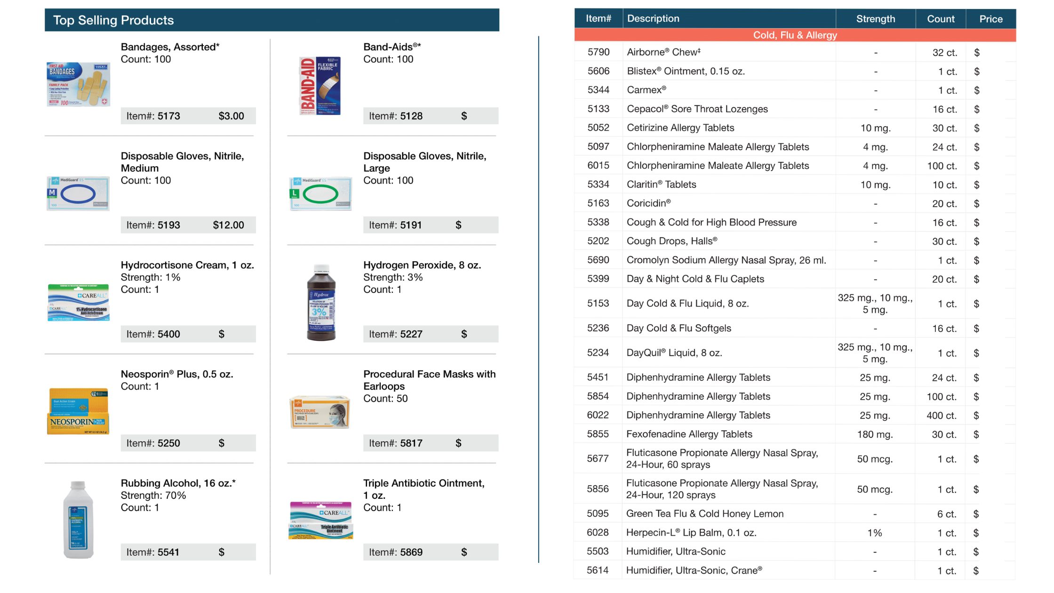
Task: Click the Humidifier, Ultra-Sonic, Crane entry
Action: click(x=694, y=570)
